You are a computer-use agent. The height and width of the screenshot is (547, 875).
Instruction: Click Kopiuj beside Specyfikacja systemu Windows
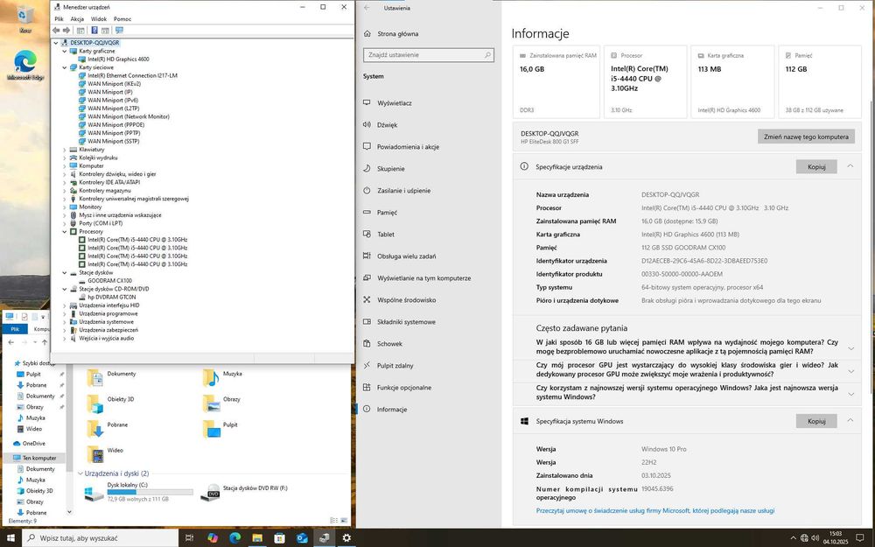coord(816,422)
